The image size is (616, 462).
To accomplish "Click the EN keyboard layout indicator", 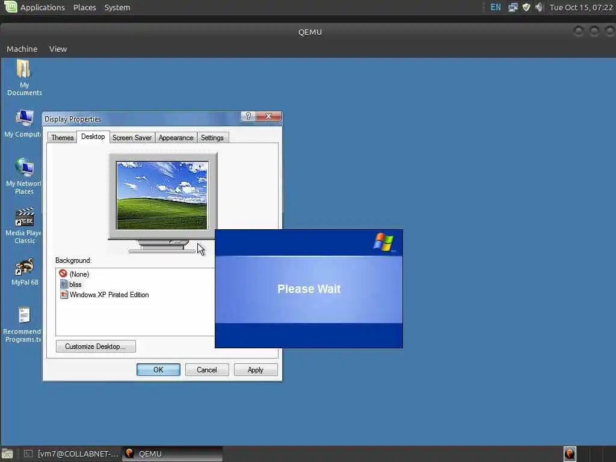I will click(496, 7).
